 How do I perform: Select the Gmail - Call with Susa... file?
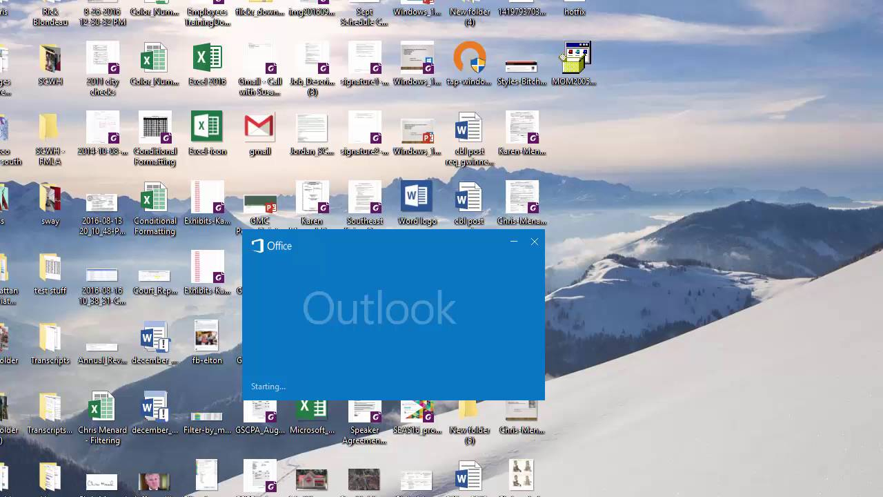pyautogui.click(x=259, y=58)
